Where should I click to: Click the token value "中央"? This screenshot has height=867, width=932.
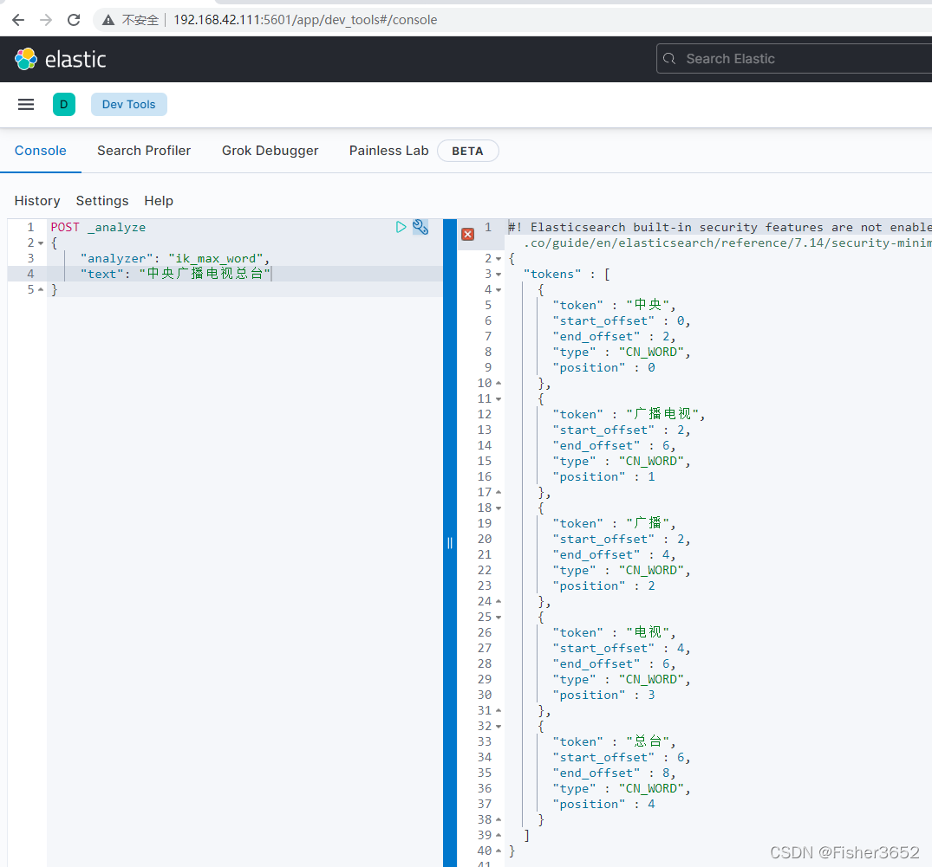648,305
